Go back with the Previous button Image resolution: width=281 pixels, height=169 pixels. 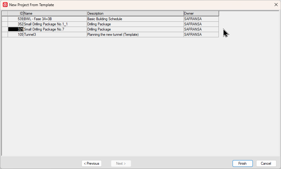92,163
